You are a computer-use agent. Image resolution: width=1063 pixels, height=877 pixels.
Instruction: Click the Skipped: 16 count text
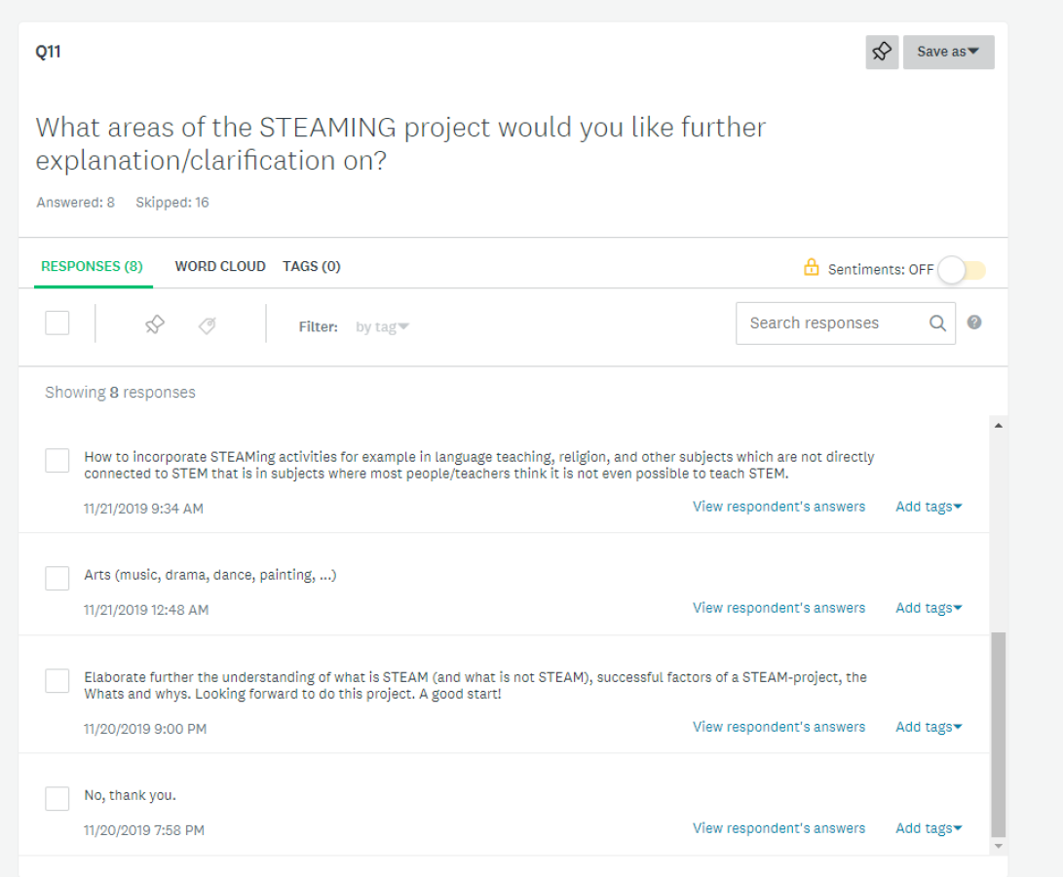pyautogui.click(x=172, y=202)
